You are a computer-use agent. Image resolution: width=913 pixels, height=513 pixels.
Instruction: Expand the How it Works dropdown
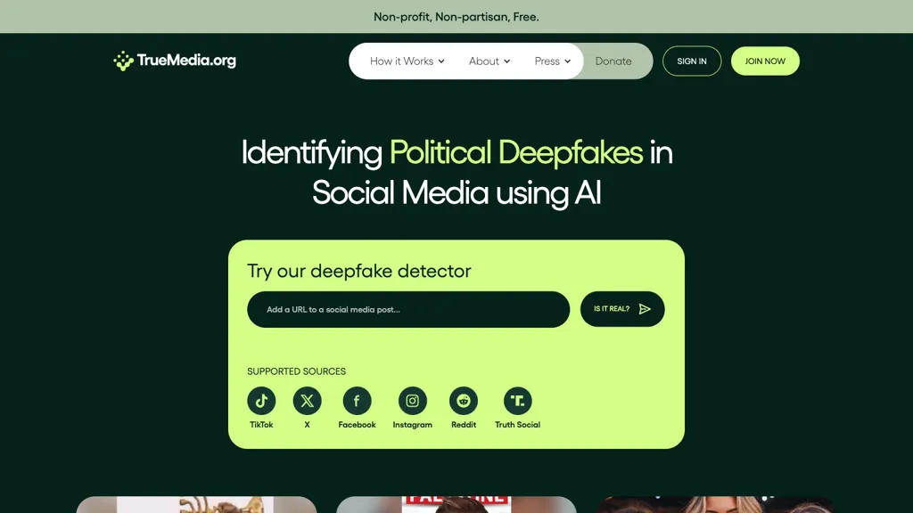point(443,61)
